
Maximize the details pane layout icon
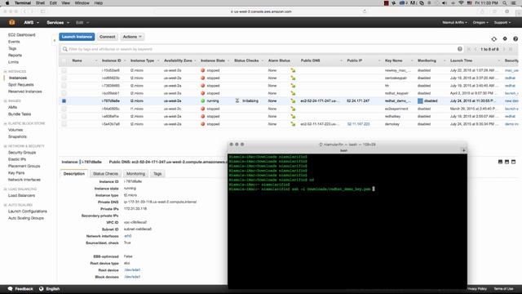(513, 162)
